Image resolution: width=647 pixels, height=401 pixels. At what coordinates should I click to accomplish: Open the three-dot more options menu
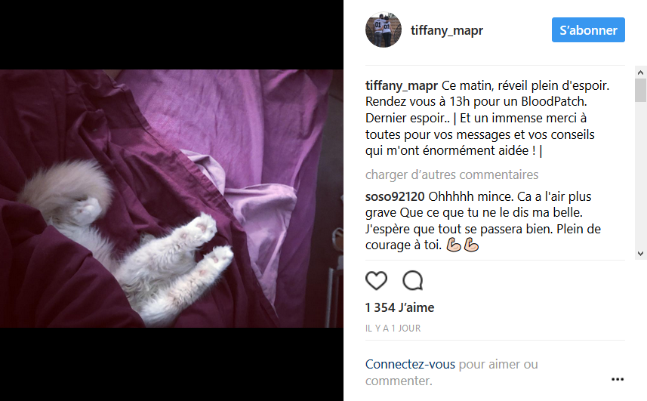coord(618,379)
